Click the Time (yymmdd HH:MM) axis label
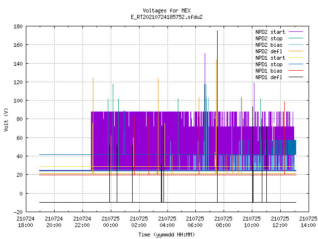318x239 pixels. 166,235
